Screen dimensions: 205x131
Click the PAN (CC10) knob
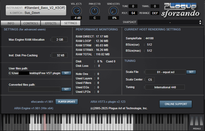coord(95,11)
